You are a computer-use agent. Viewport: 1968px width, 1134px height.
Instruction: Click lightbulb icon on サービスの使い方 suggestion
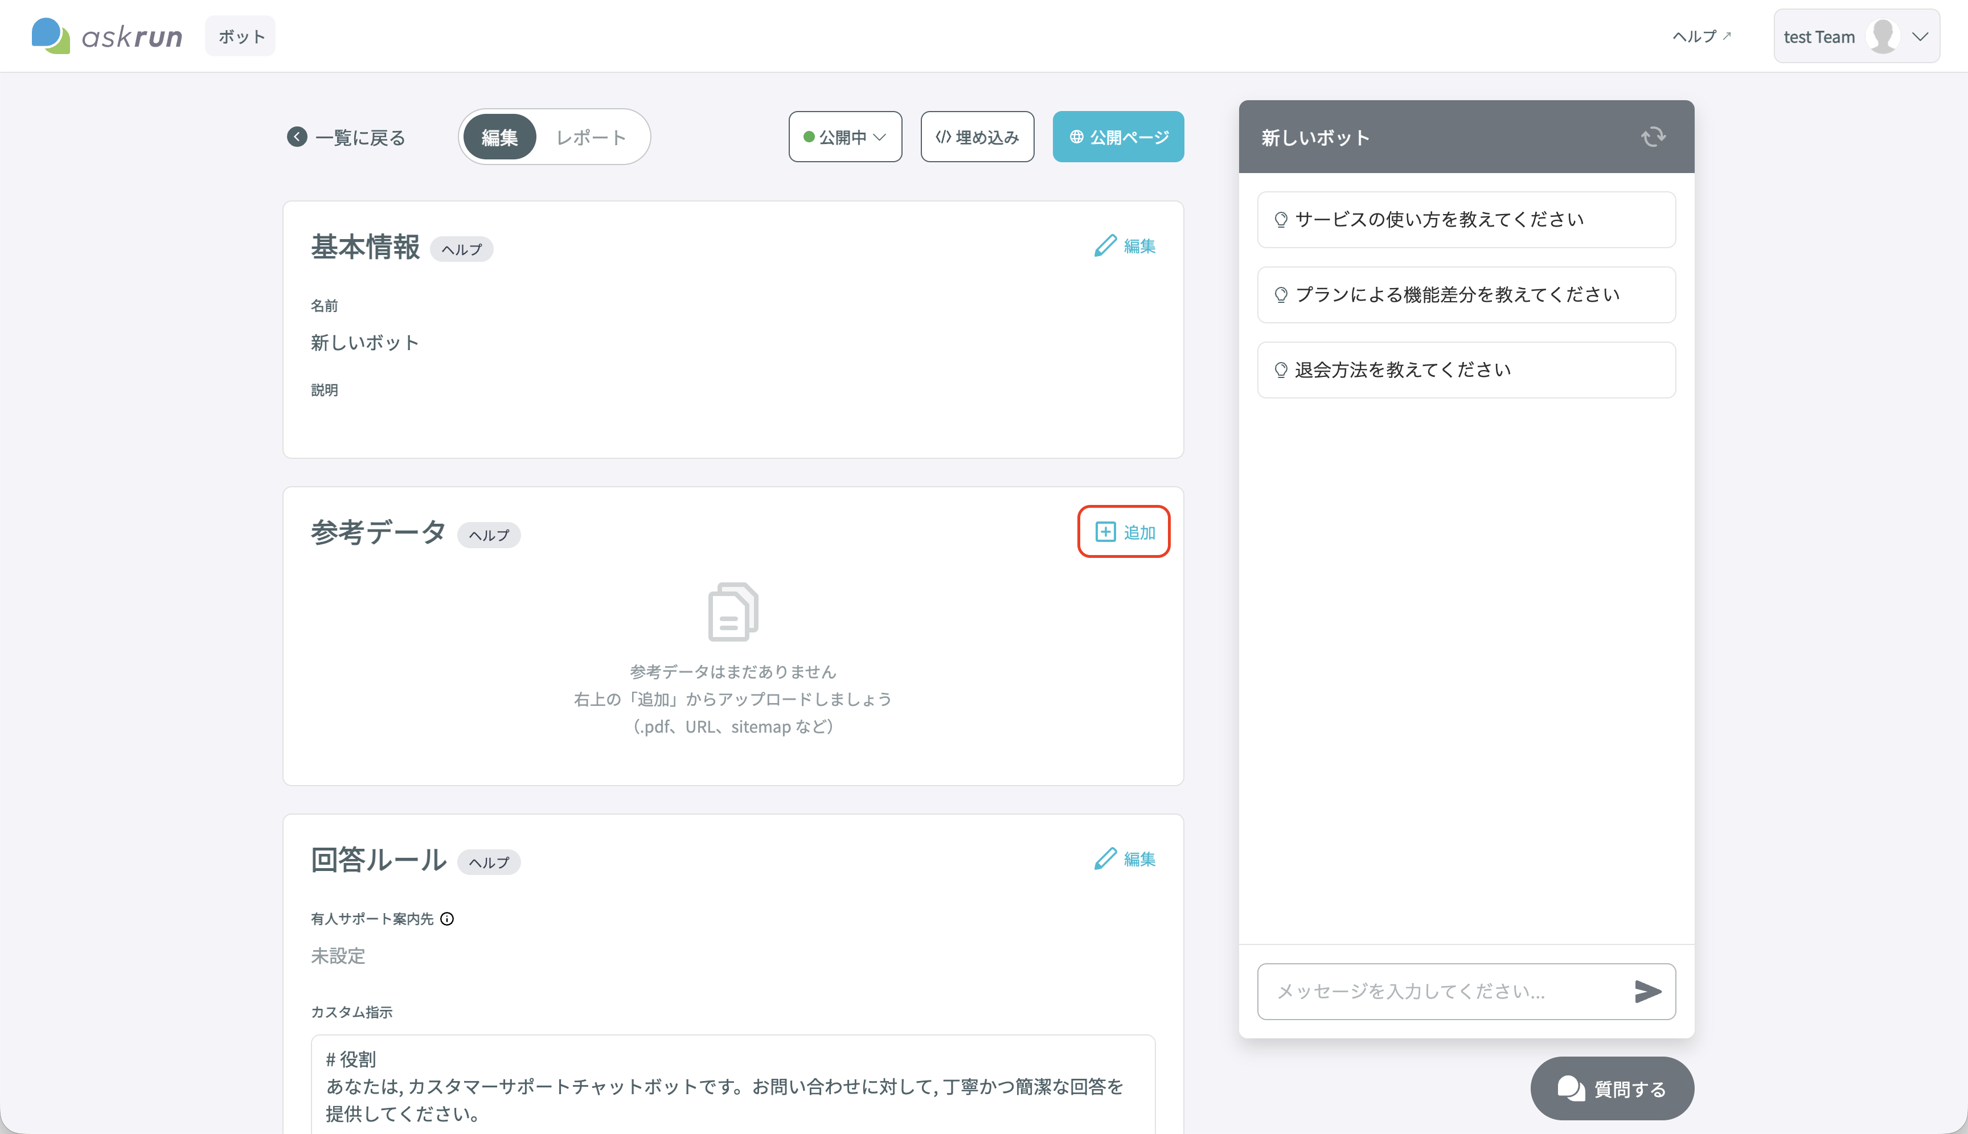pos(1280,220)
